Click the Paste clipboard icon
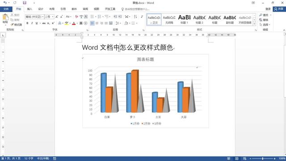Image resolution: width=286 pixels, height=161 pixels. pos(5,19)
